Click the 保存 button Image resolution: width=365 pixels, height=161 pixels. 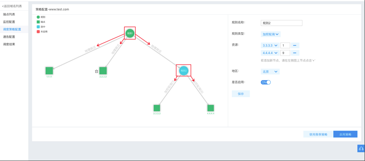[241, 94]
